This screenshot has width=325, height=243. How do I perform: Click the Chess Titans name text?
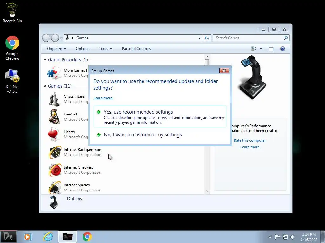74,97
